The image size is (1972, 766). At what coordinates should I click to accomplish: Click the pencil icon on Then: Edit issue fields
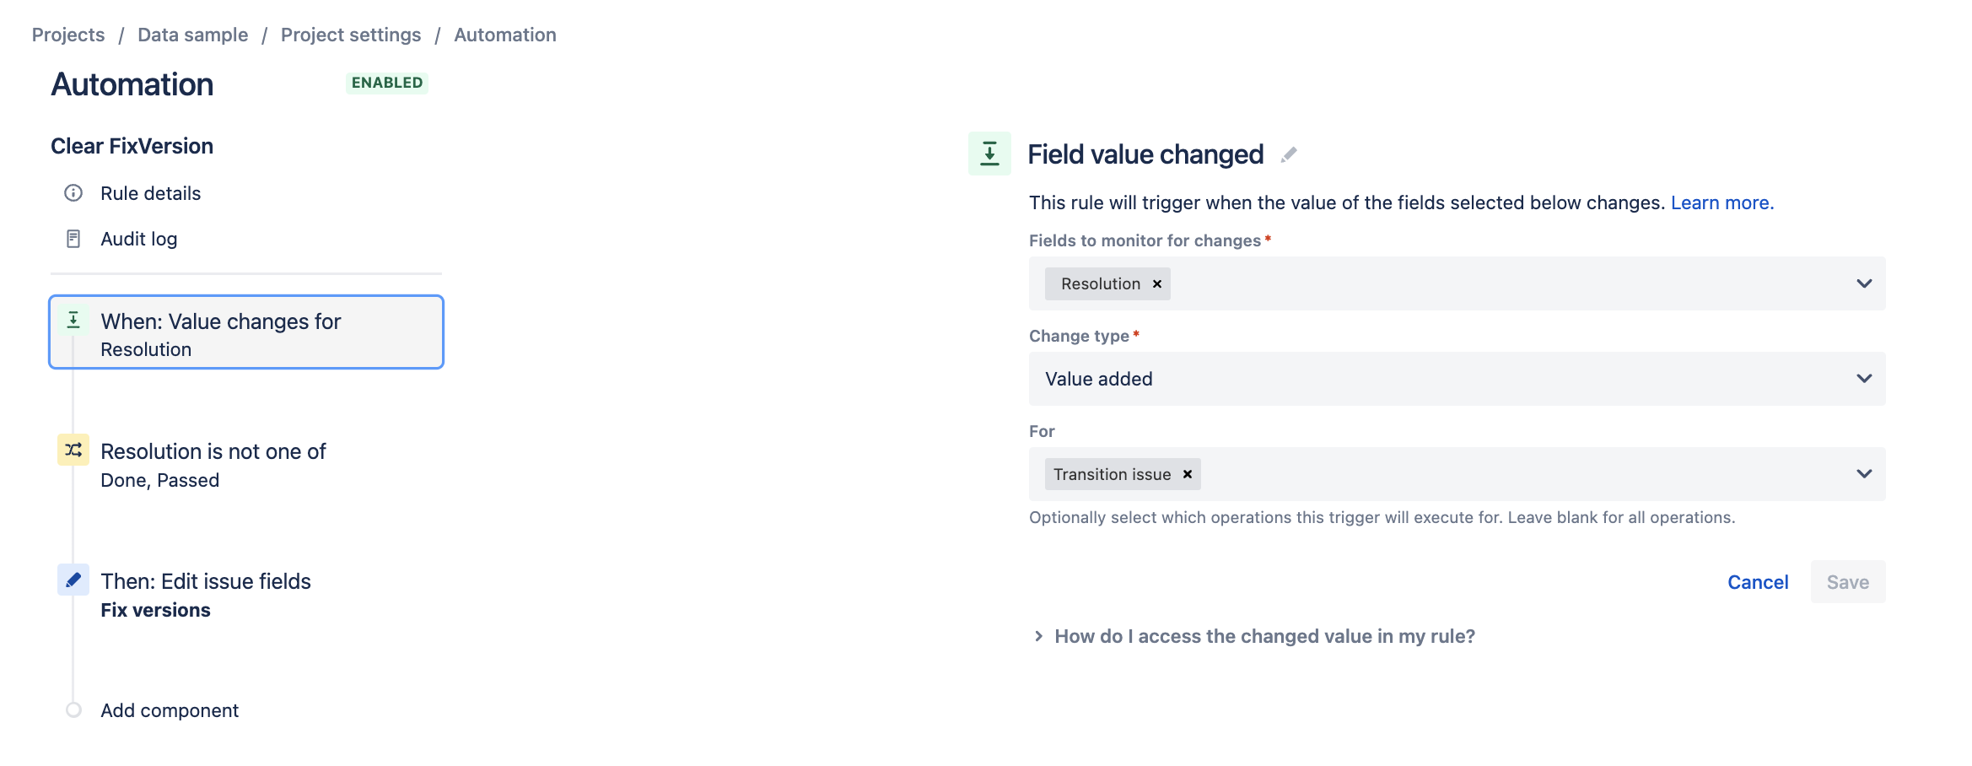(x=73, y=580)
